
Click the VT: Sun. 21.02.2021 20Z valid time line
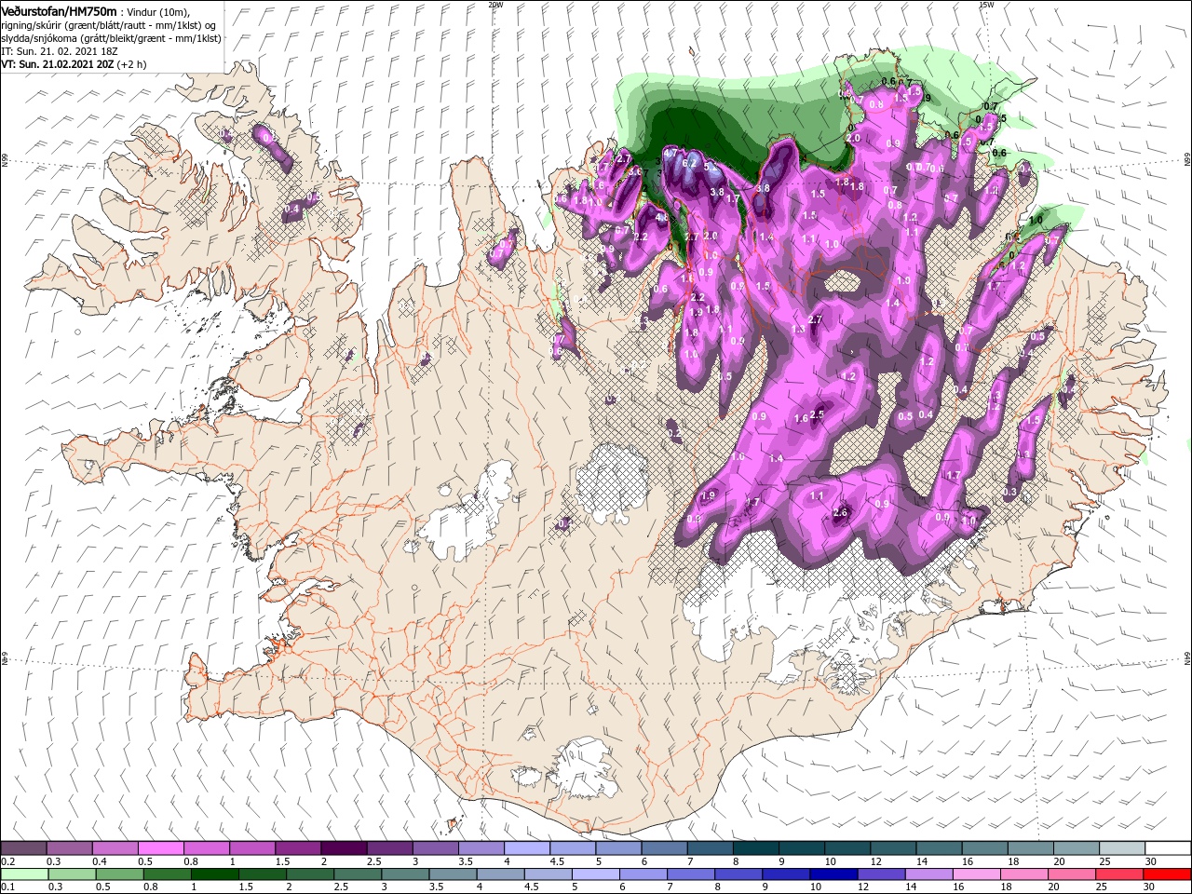click(x=73, y=65)
